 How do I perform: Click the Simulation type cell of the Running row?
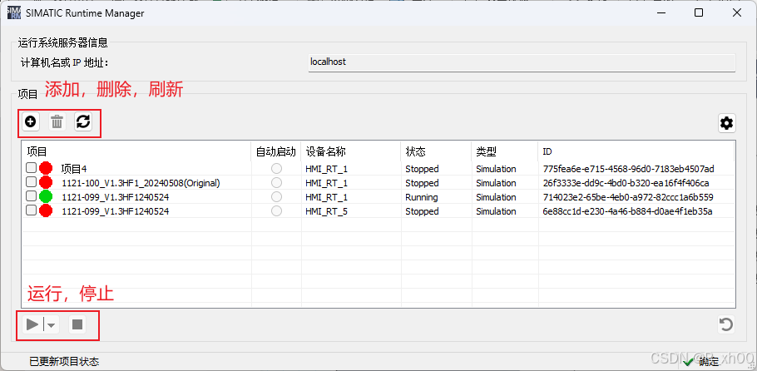point(496,197)
